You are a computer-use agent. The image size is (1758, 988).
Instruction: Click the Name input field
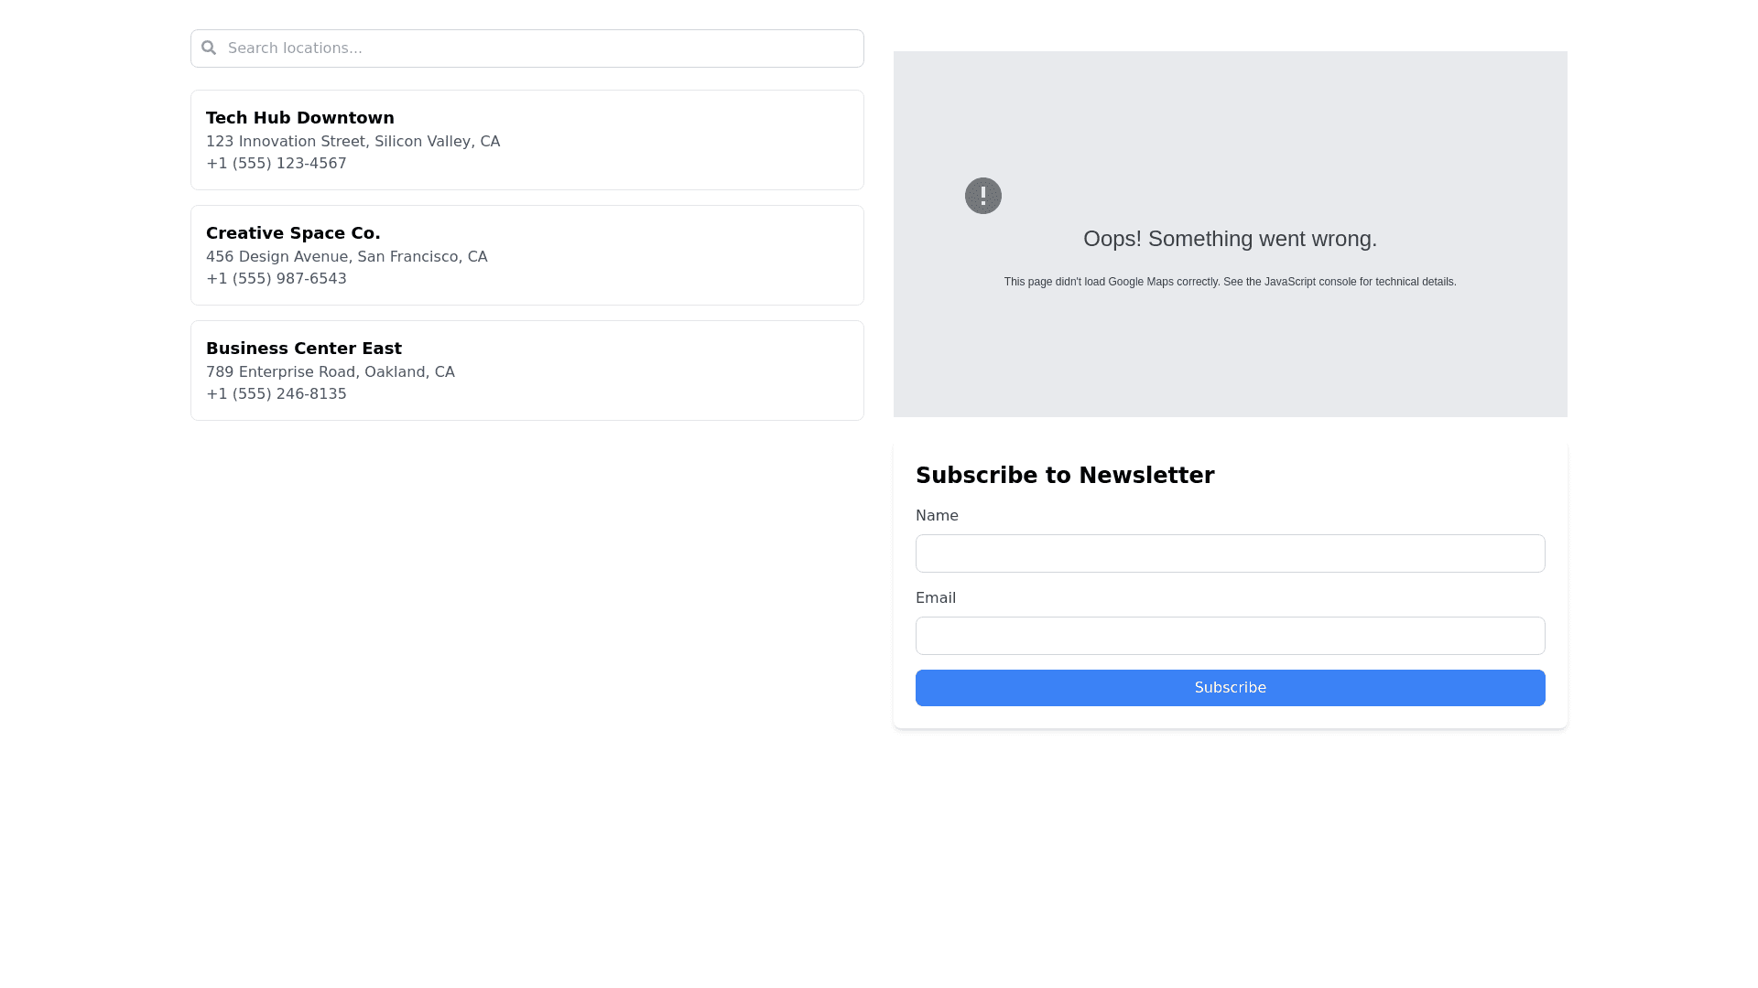[1230, 553]
